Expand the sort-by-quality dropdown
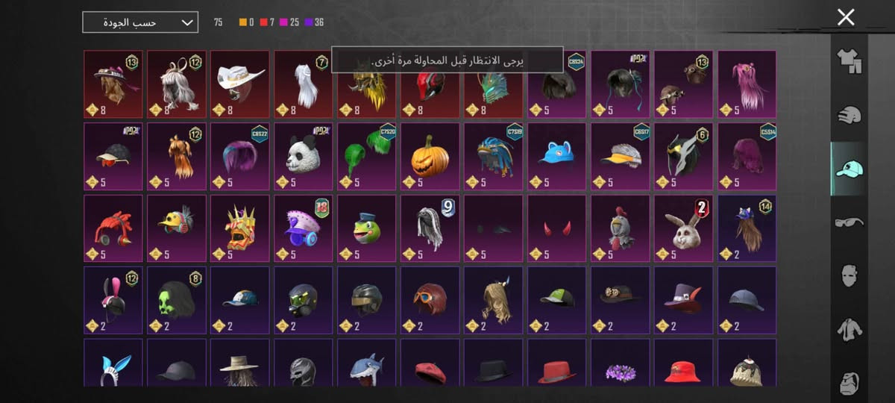 [x=140, y=22]
